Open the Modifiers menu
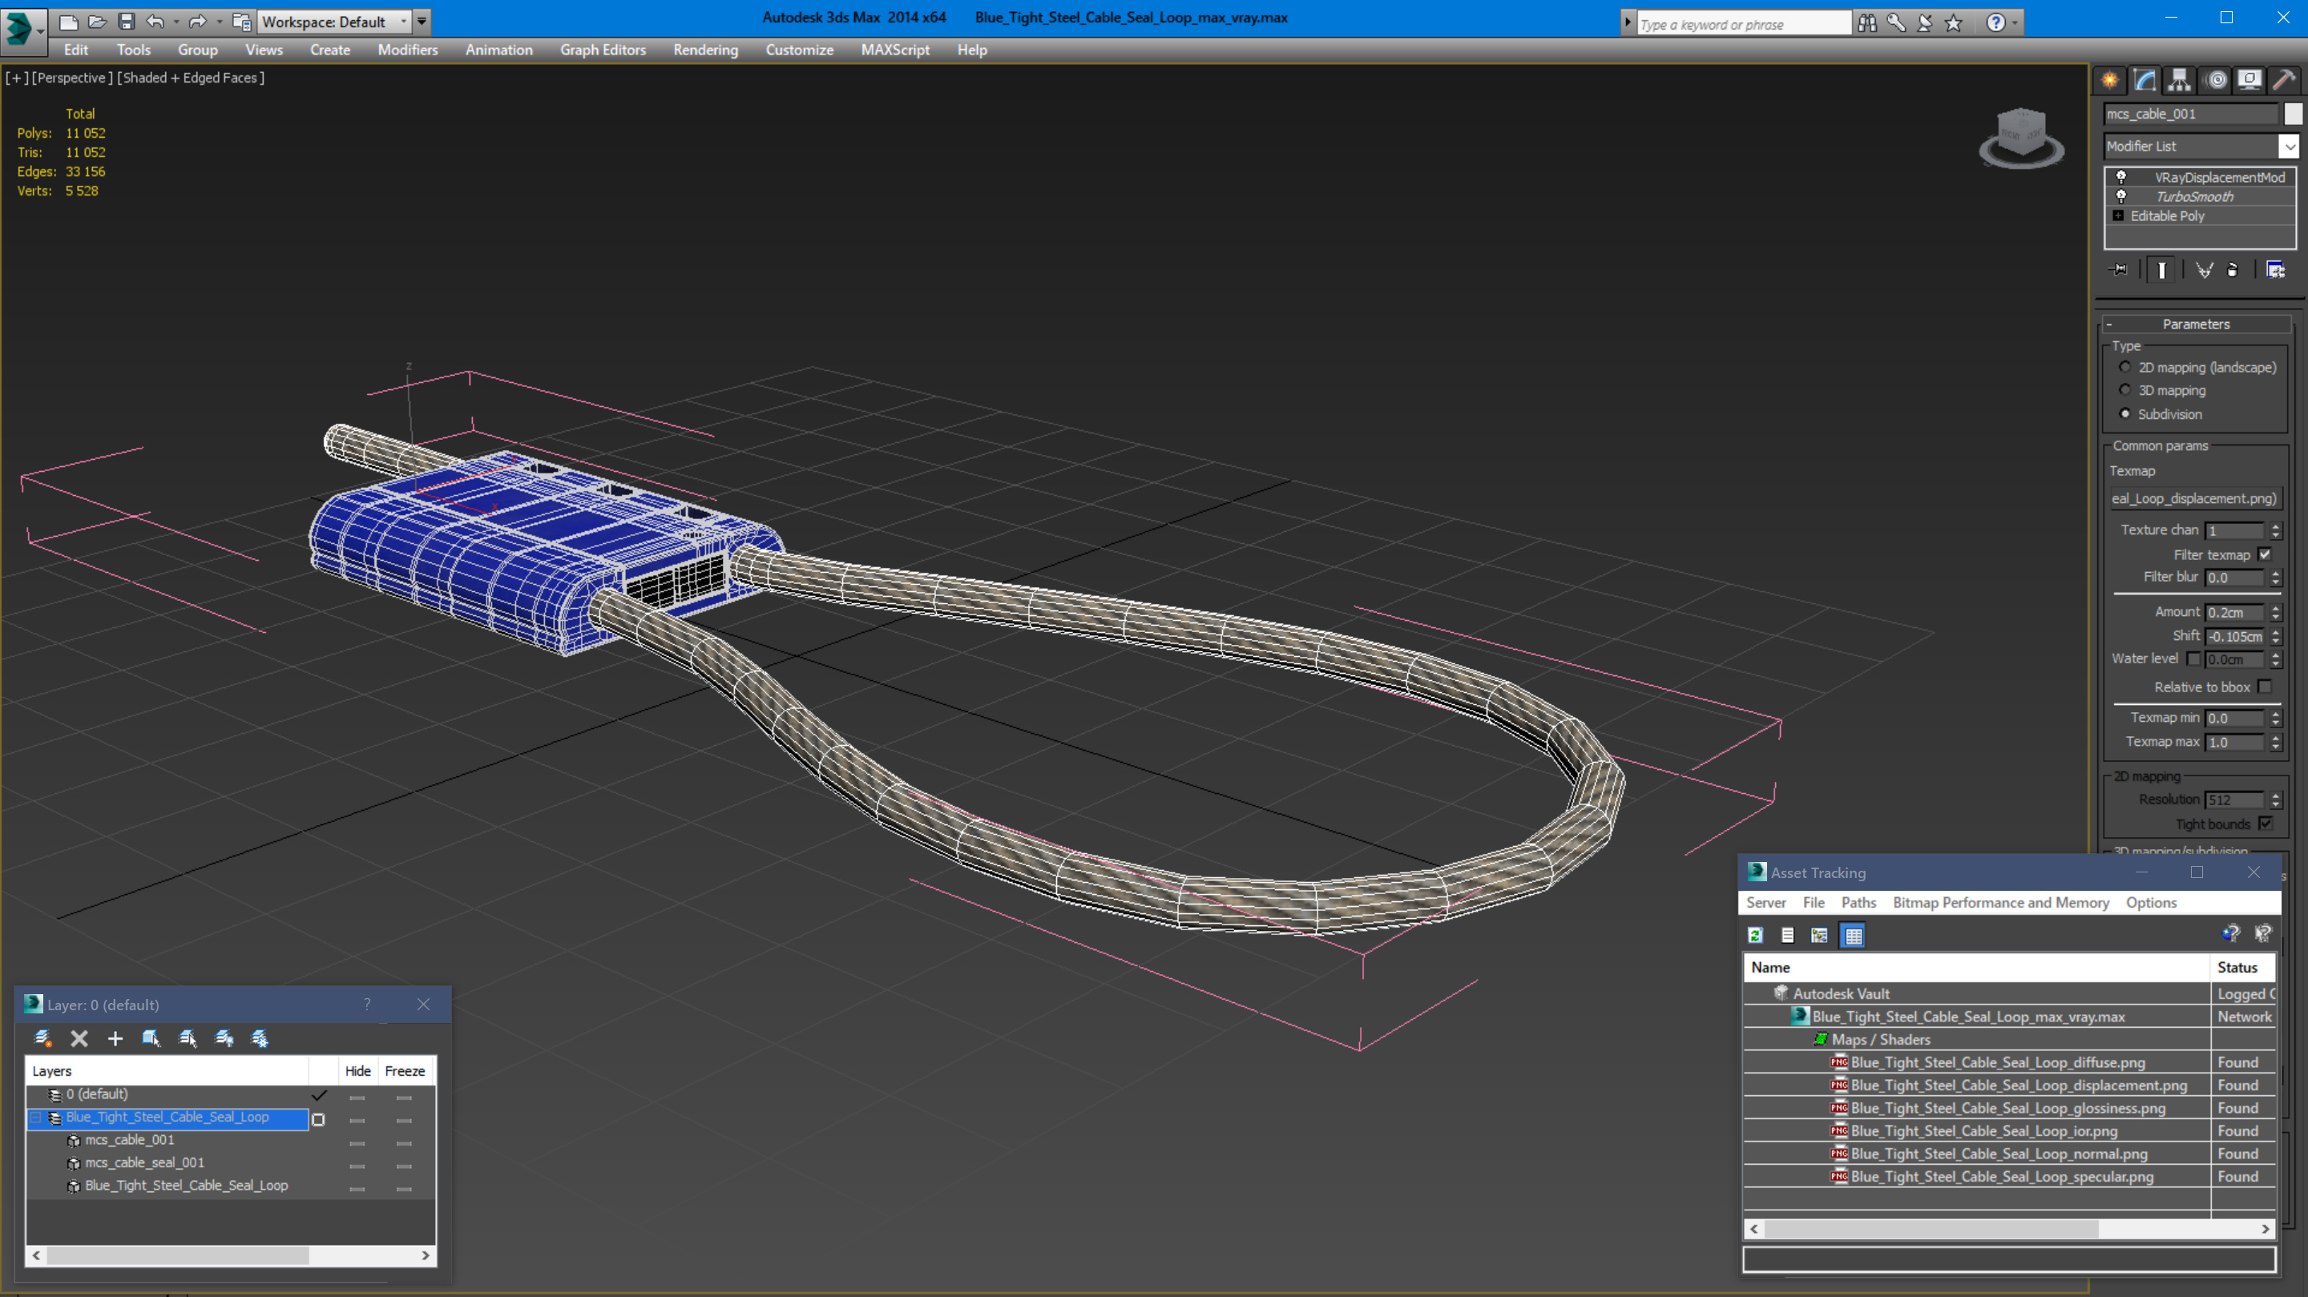This screenshot has width=2308, height=1297. (408, 50)
